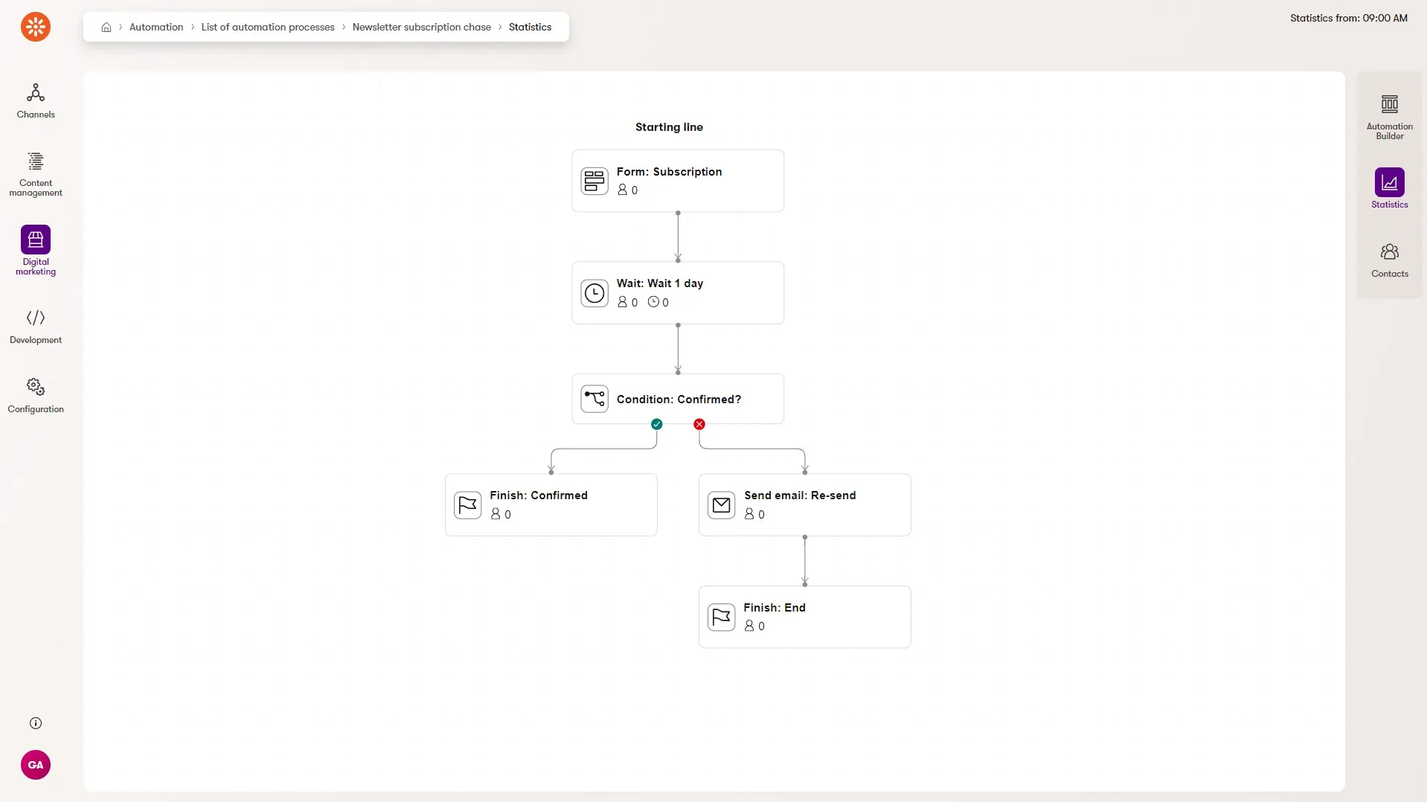Open the Channels sidebar section
1427x802 pixels.
coord(36,101)
